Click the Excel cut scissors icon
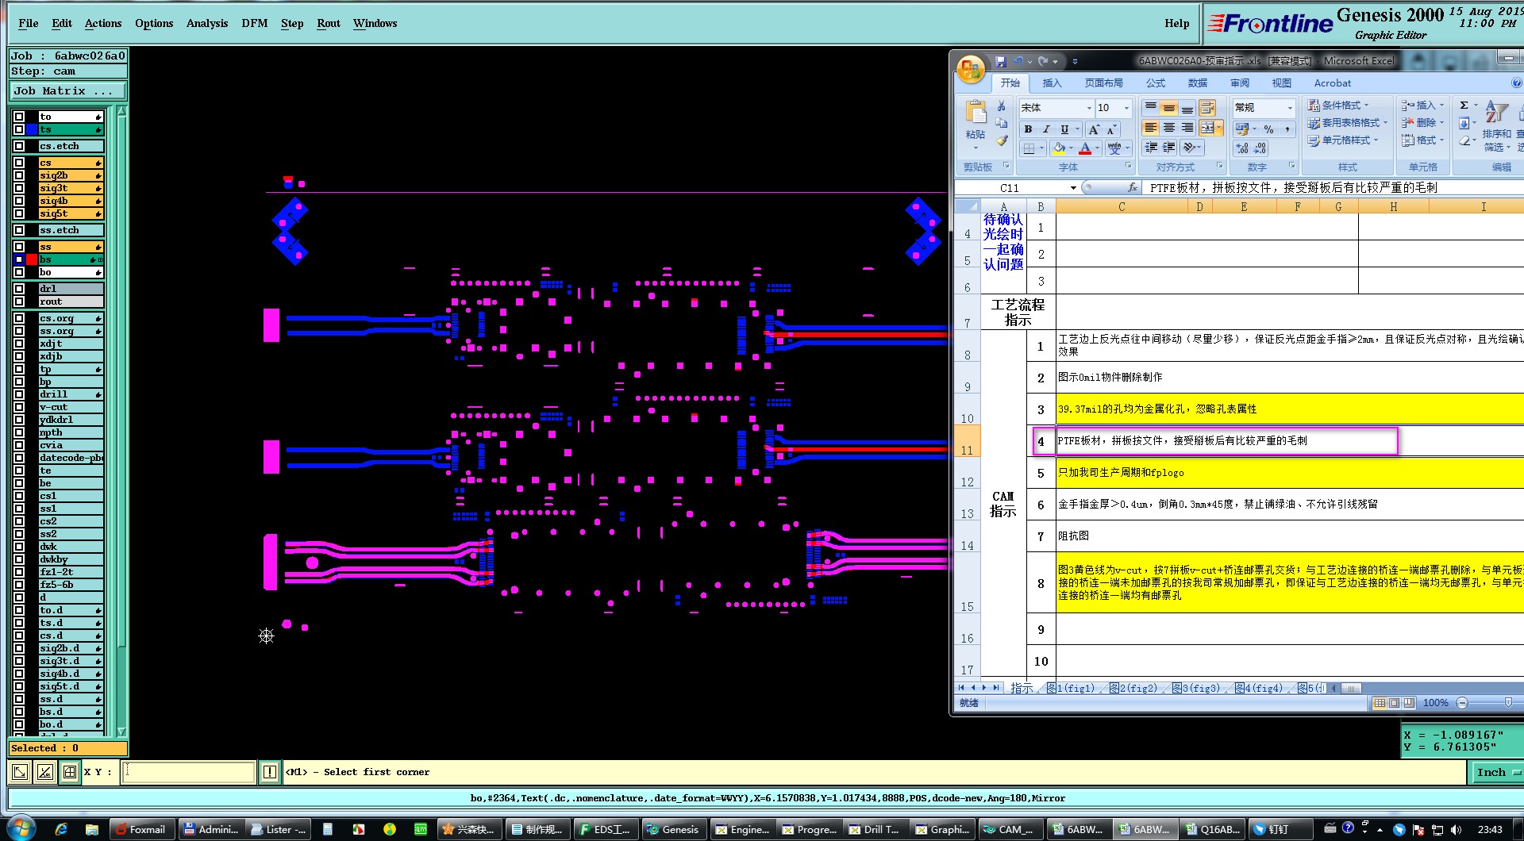The image size is (1524, 841). pyautogui.click(x=1002, y=106)
